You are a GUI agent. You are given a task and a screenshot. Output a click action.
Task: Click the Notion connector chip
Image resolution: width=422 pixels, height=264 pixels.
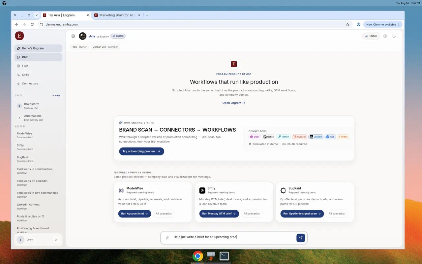click(268, 137)
